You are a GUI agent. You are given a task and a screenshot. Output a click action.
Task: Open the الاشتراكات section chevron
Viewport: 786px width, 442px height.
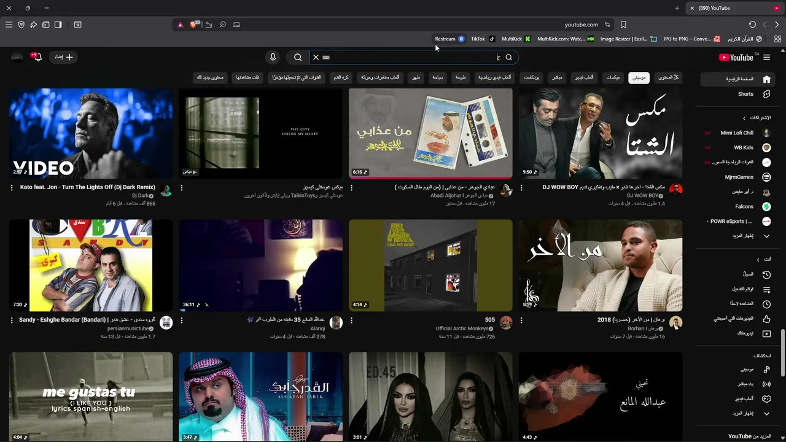coord(744,118)
